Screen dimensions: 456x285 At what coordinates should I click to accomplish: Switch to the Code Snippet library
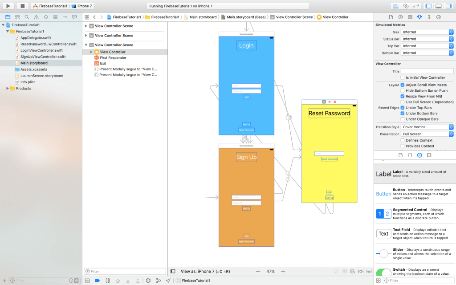click(x=410, y=155)
